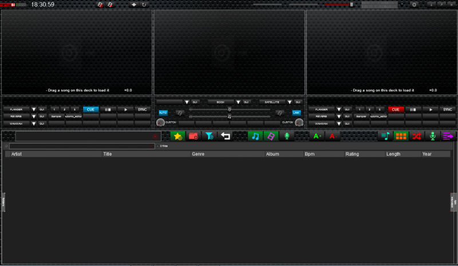Click the BOOM effect button

(221, 102)
